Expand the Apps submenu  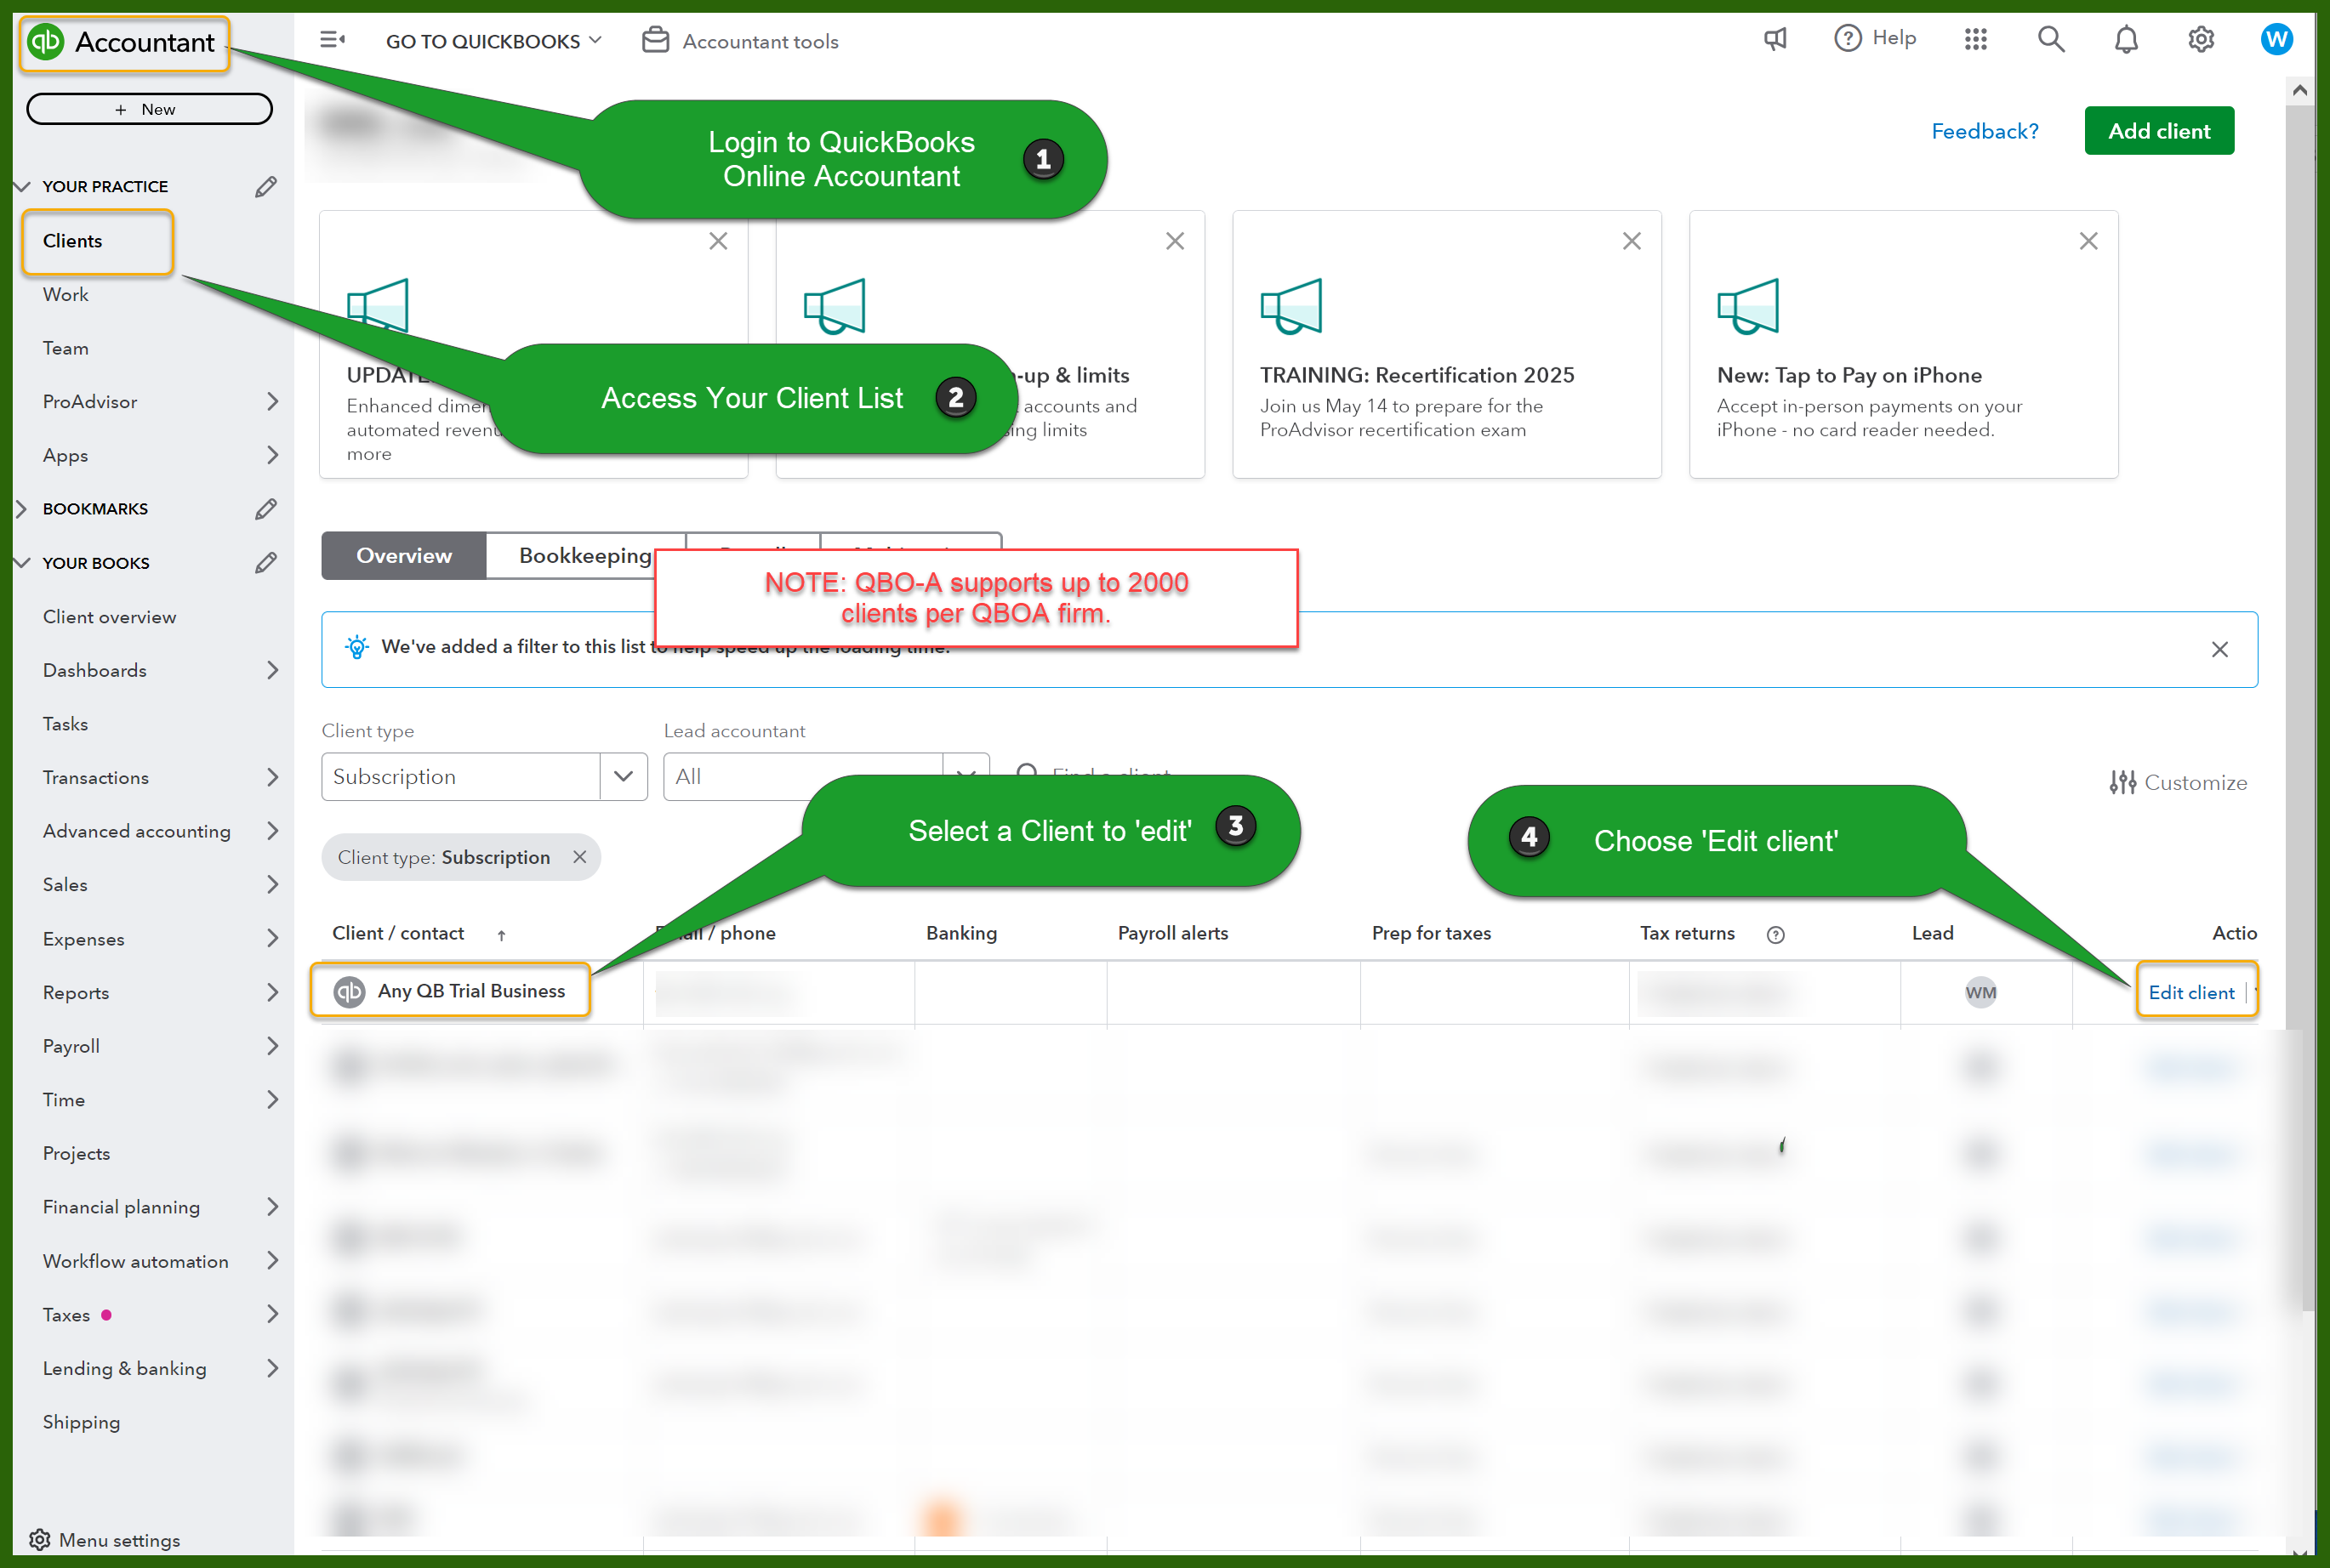coord(273,455)
